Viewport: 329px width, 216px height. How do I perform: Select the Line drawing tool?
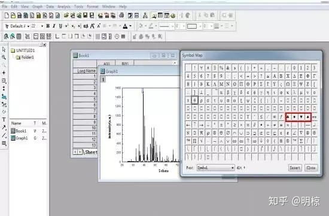coord(4,135)
